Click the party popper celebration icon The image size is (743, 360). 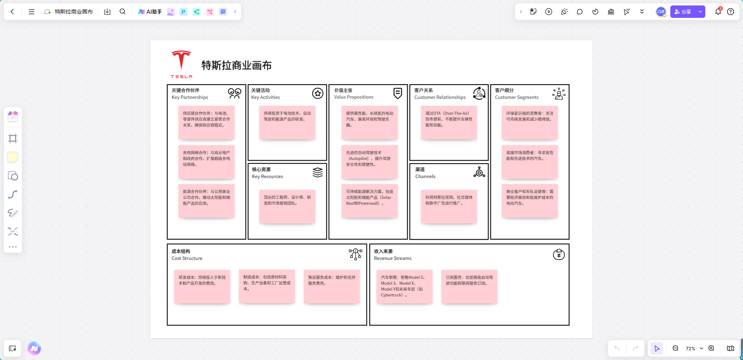564,12
